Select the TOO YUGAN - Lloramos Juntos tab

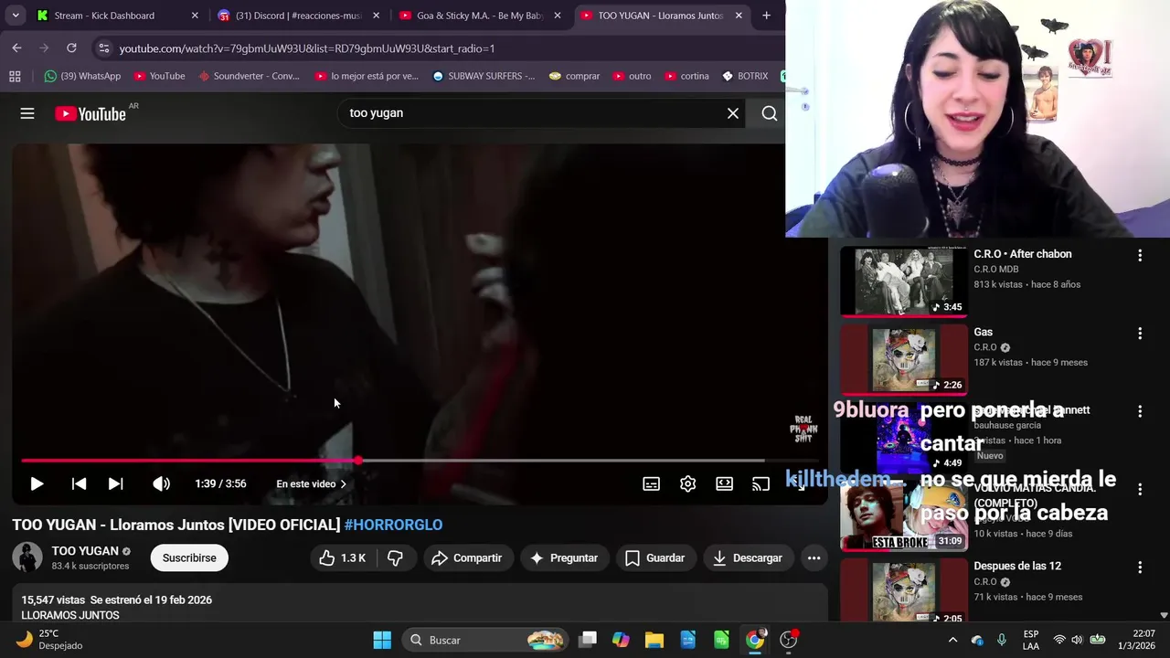click(x=661, y=16)
